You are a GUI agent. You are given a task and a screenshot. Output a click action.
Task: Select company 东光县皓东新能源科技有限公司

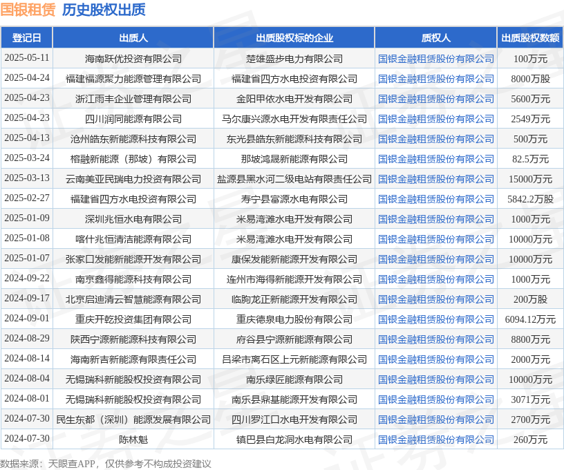[x=294, y=139]
